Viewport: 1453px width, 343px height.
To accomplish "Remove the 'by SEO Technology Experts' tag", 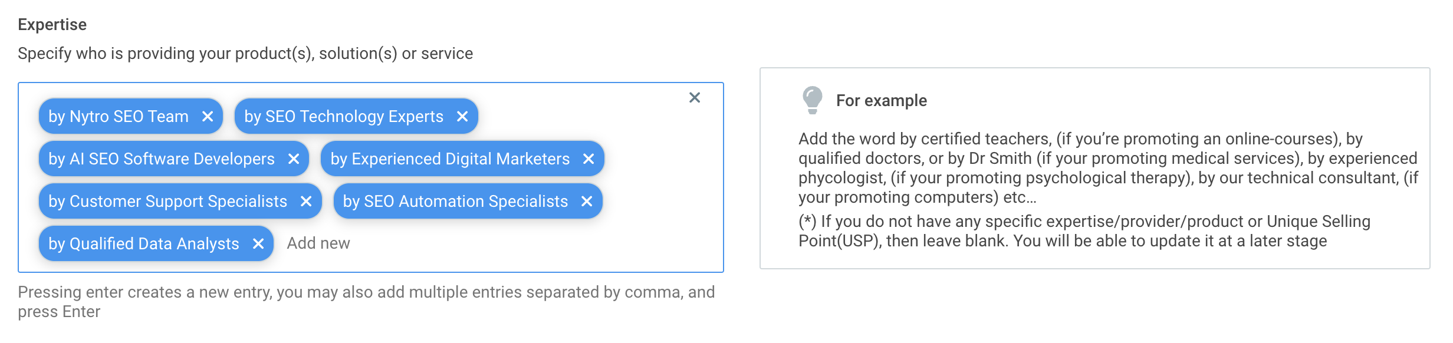I will tap(462, 117).
